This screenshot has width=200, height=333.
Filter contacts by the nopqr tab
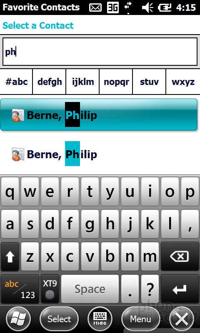tap(116, 82)
